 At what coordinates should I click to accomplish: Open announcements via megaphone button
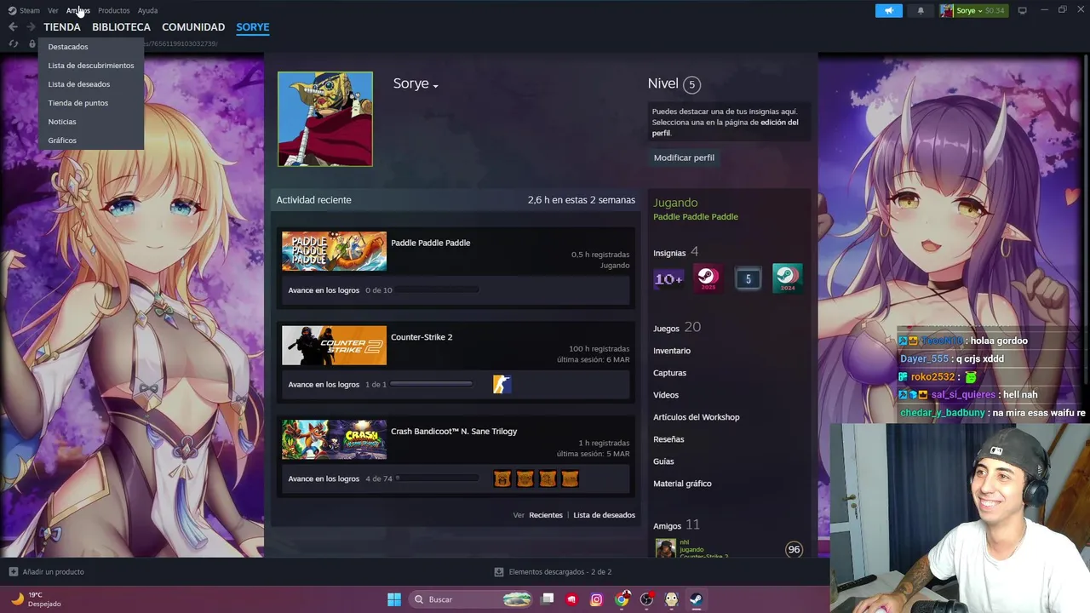tap(889, 10)
